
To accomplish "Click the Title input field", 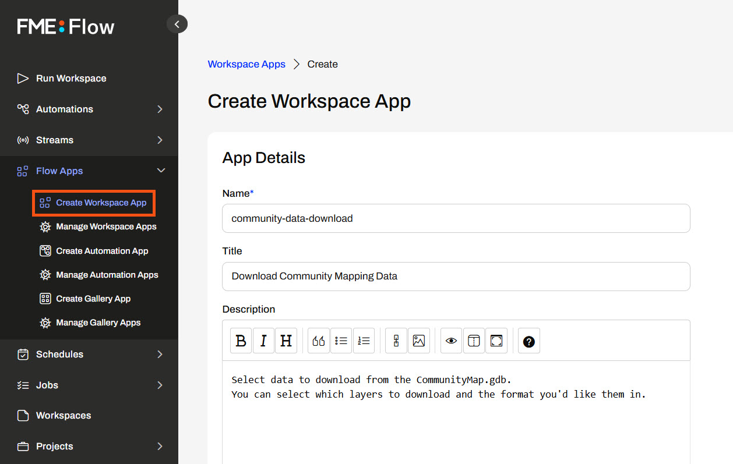I will (x=456, y=277).
